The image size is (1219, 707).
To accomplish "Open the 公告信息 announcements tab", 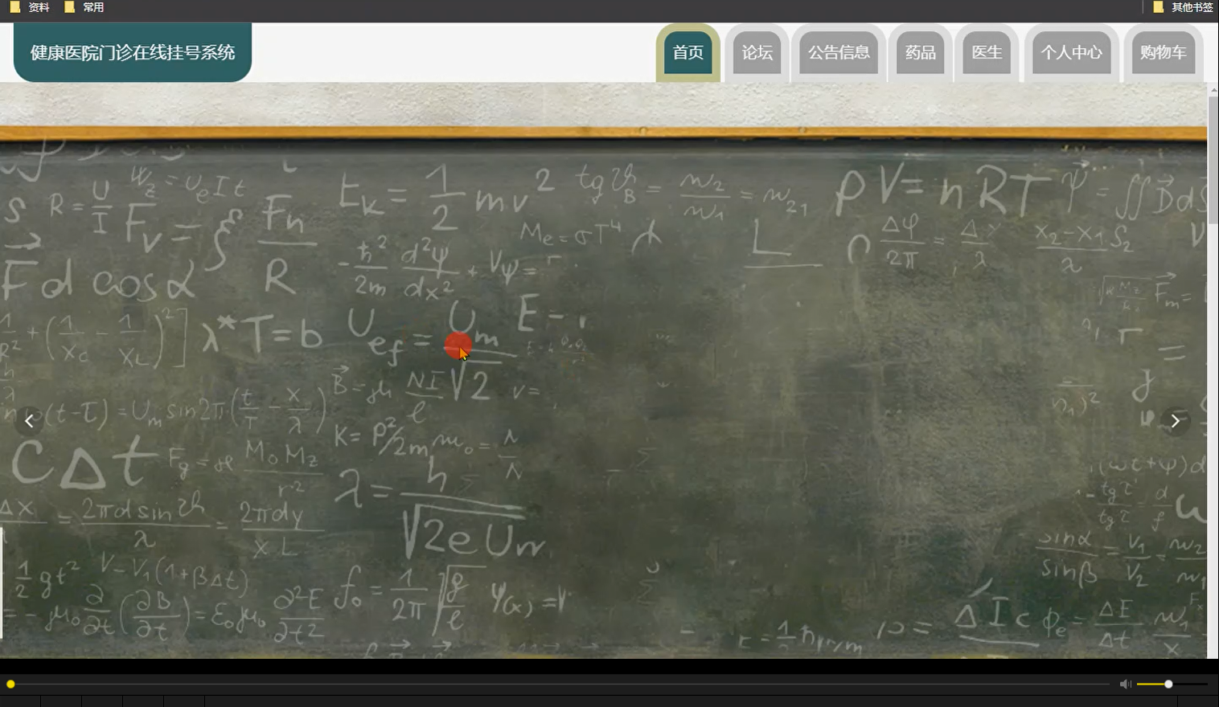I will (x=839, y=53).
